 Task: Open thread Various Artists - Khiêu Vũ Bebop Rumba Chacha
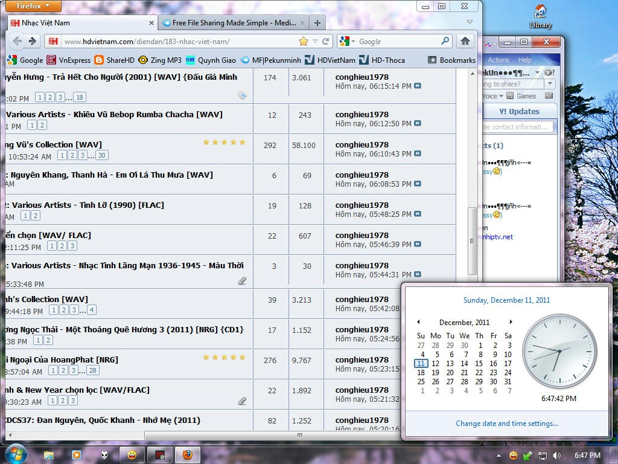pyautogui.click(x=114, y=114)
